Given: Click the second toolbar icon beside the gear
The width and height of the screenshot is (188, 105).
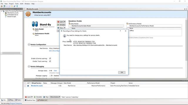Looking at the screenshot, I should 4,6.
